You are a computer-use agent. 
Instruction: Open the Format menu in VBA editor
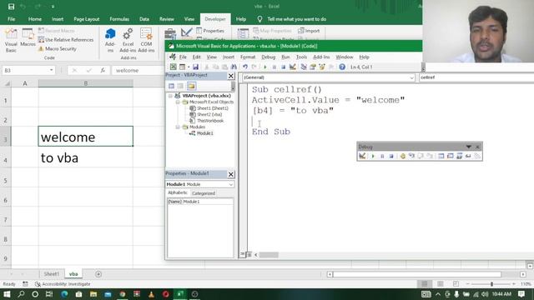[248, 57]
